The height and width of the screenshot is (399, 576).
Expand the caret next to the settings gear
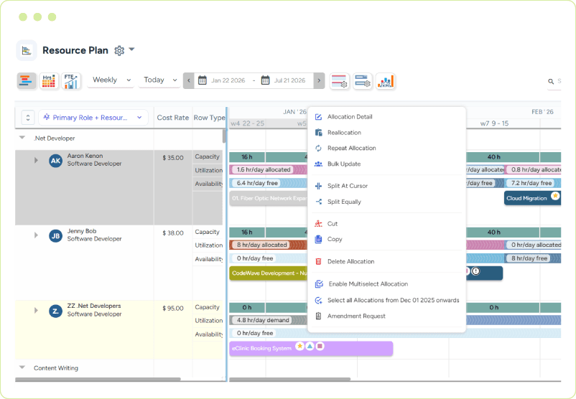tap(132, 50)
